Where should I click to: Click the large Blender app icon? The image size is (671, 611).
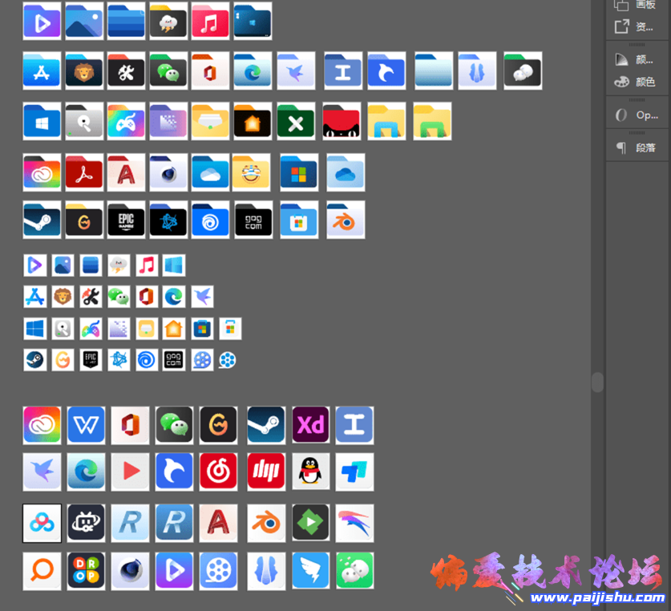click(x=266, y=523)
